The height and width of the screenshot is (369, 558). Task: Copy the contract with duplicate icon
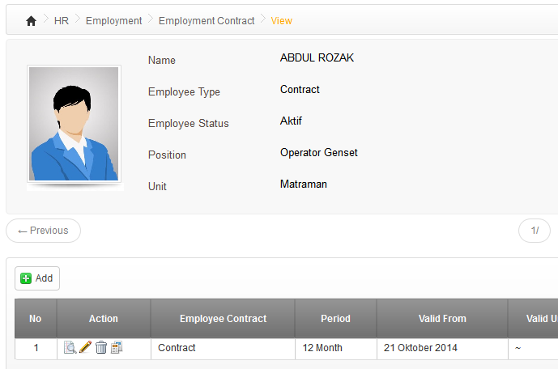point(117,347)
